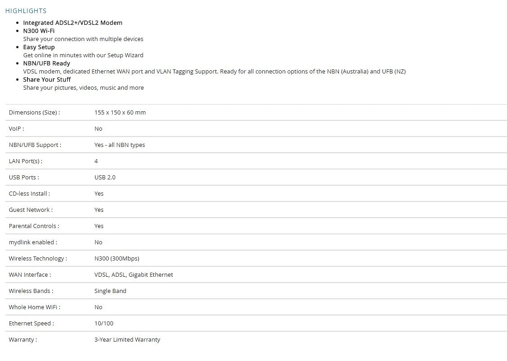507x361 pixels.
Task: Click the Yes - all NBN types value
Action: click(119, 145)
